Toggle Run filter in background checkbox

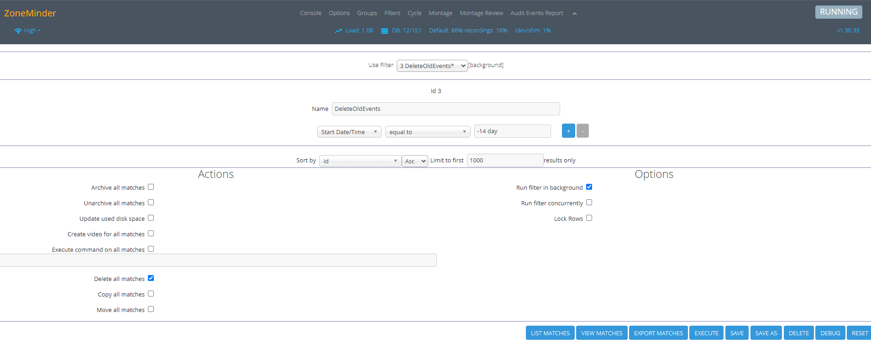point(589,187)
